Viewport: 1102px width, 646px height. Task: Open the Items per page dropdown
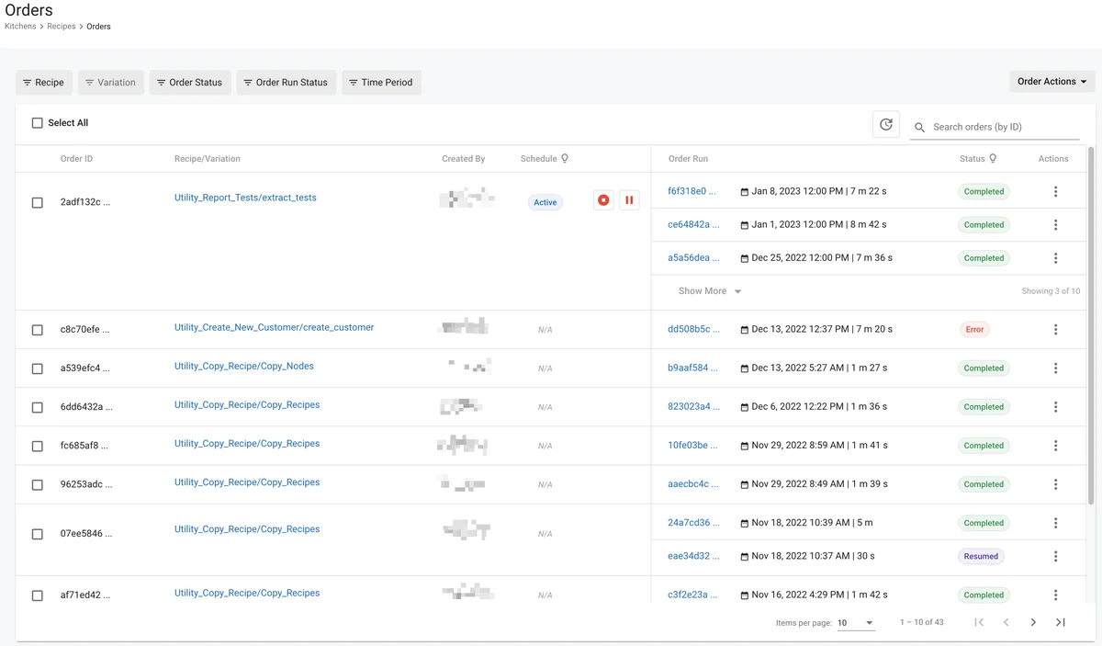[x=855, y=622]
